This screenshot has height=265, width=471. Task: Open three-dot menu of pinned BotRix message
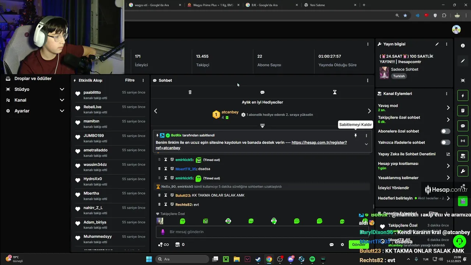pyautogui.click(x=366, y=135)
